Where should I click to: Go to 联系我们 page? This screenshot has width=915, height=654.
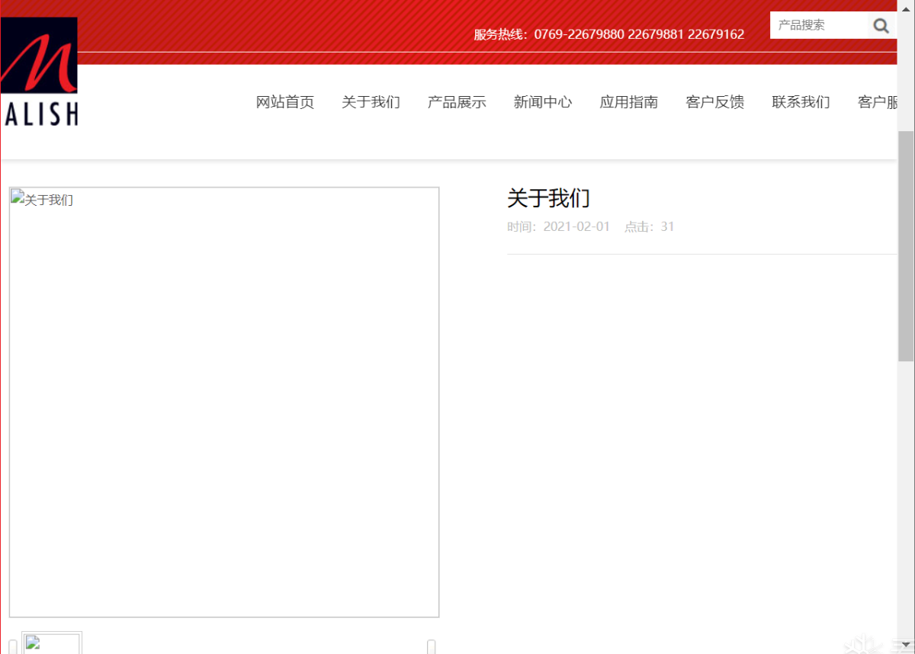point(801,102)
